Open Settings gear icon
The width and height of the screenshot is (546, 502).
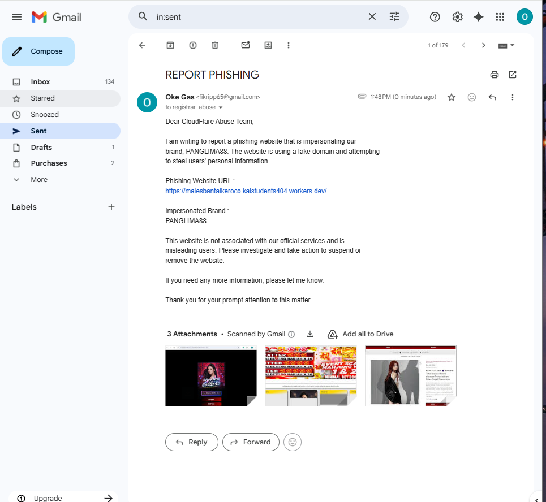[457, 17]
